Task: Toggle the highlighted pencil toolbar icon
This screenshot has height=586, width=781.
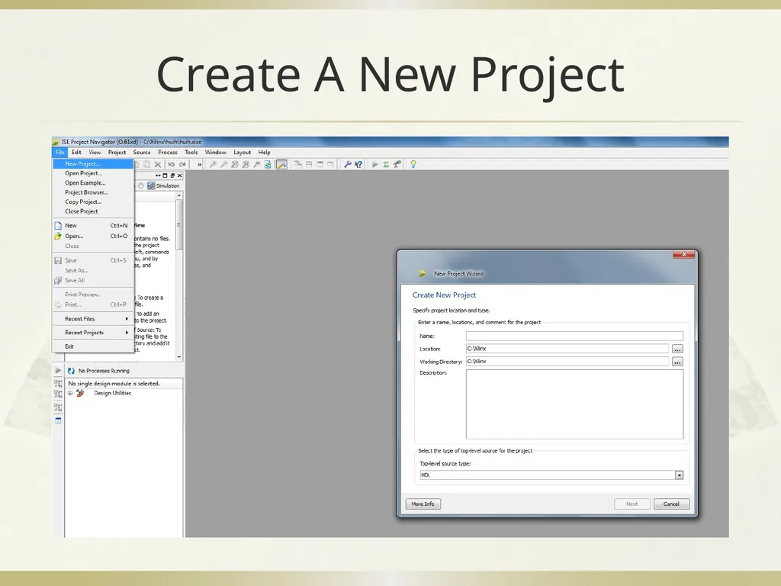Action: [281, 165]
